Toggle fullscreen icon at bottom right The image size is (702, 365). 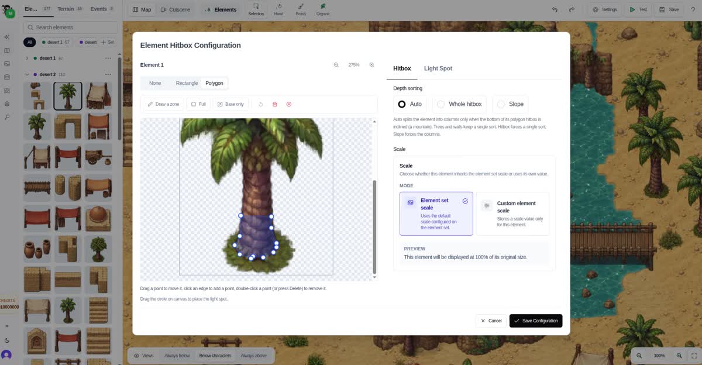coord(694,356)
